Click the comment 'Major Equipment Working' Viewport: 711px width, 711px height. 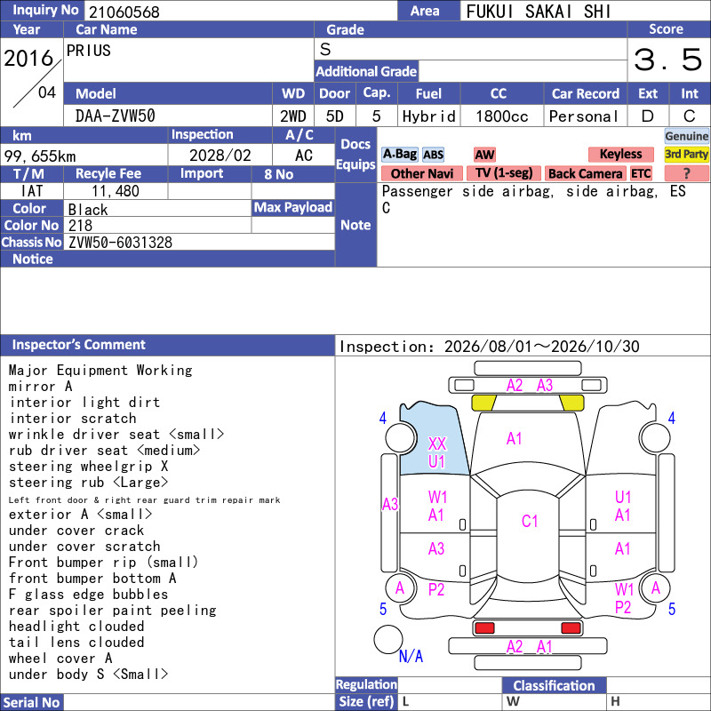pos(100,371)
